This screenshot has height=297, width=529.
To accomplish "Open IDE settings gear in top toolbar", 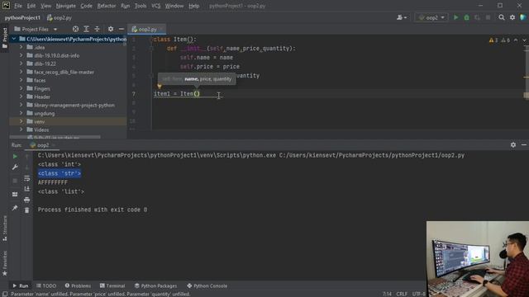I will pyautogui.click(x=512, y=17).
